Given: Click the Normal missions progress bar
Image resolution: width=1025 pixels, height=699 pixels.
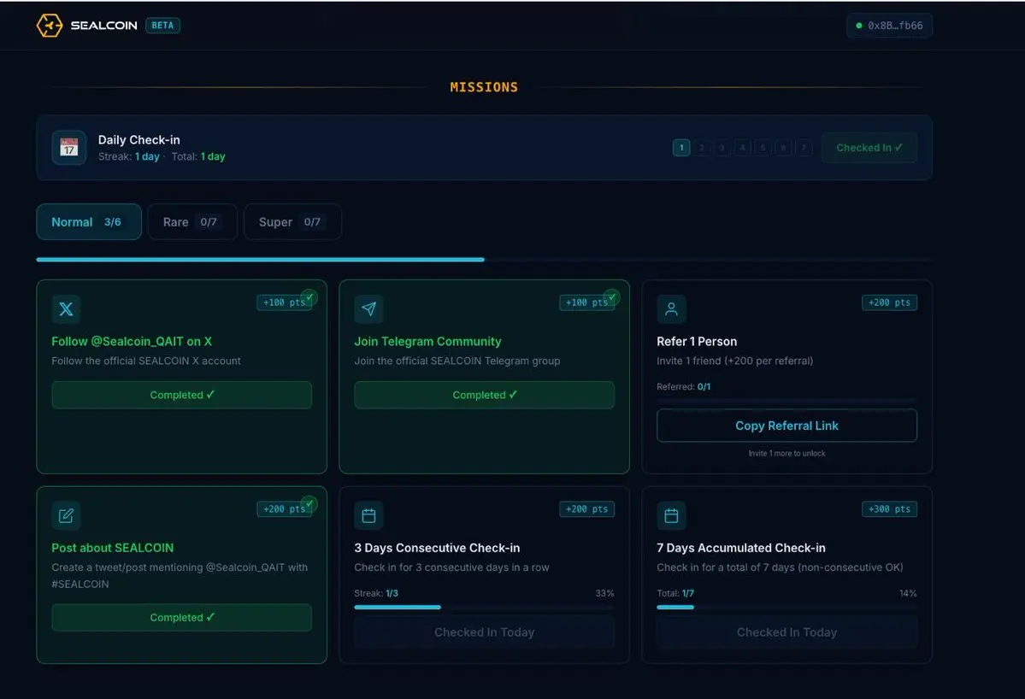Looking at the screenshot, I should [484, 260].
